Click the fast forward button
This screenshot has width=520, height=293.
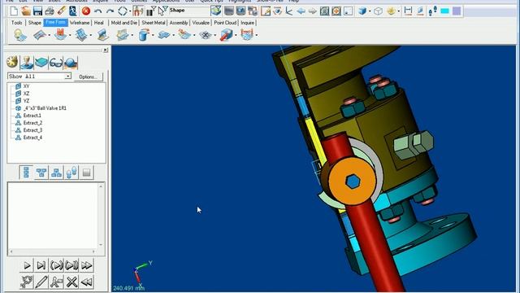pos(87,265)
